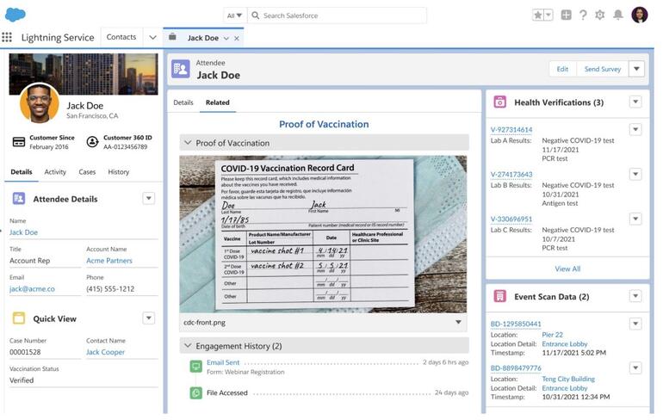663x420 pixels.
Task: Click the Email Sent link
Action: click(223, 362)
